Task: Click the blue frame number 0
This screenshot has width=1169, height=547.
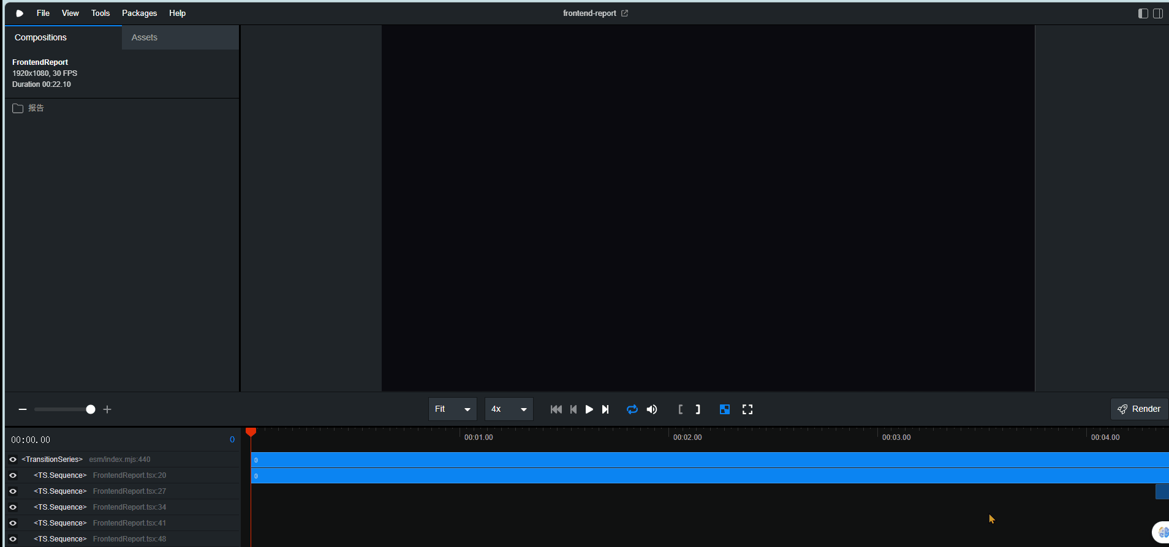Action: coord(232,439)
